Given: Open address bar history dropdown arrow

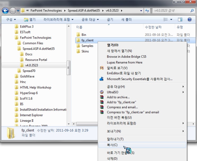Looking at the screenshot, I should 141,11.
